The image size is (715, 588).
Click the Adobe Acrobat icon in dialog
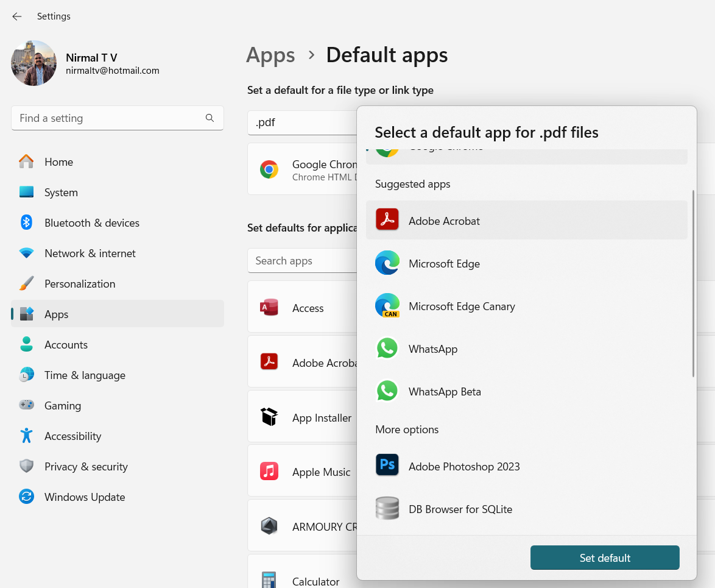(387, 219)
